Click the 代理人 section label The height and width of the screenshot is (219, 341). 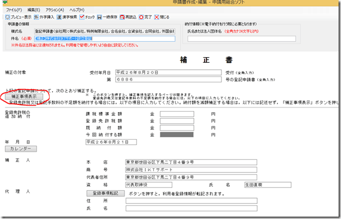[x=17, y=192]
